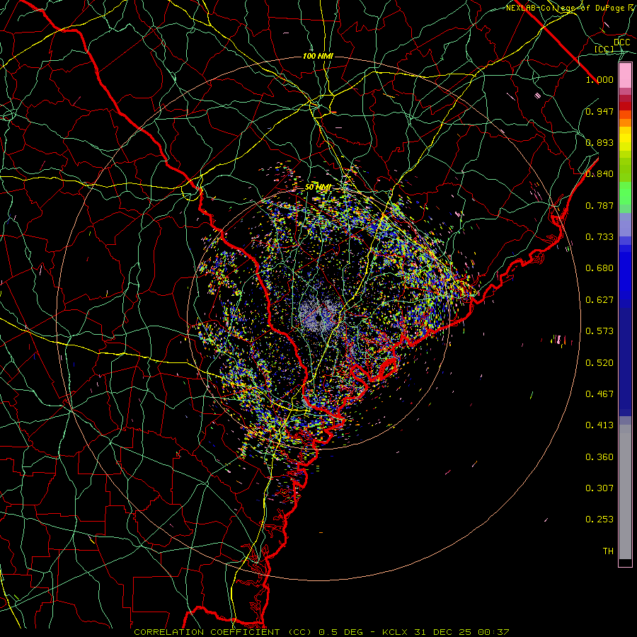Click the 0.573 scale value
637x637 pixels.
[599, 331]
